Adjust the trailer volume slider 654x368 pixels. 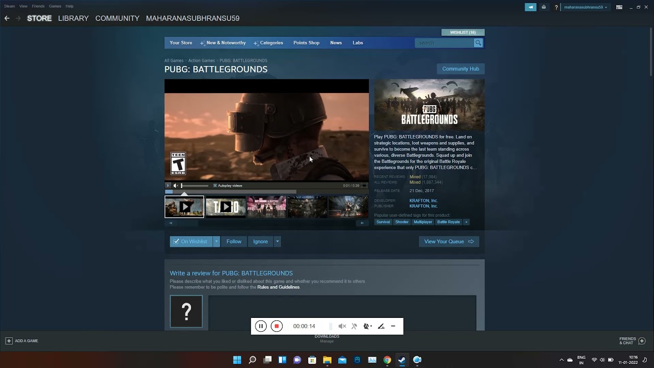pyautogui.click(x=195, y=186)
